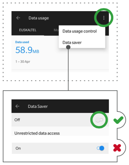Image resolution: width=129 pixels, height=165 pixels.
Task: Open the three-dot overflow menu
Action: point(104,18)
